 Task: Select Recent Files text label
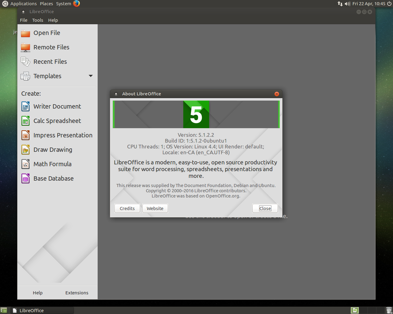tap(50, 62)
